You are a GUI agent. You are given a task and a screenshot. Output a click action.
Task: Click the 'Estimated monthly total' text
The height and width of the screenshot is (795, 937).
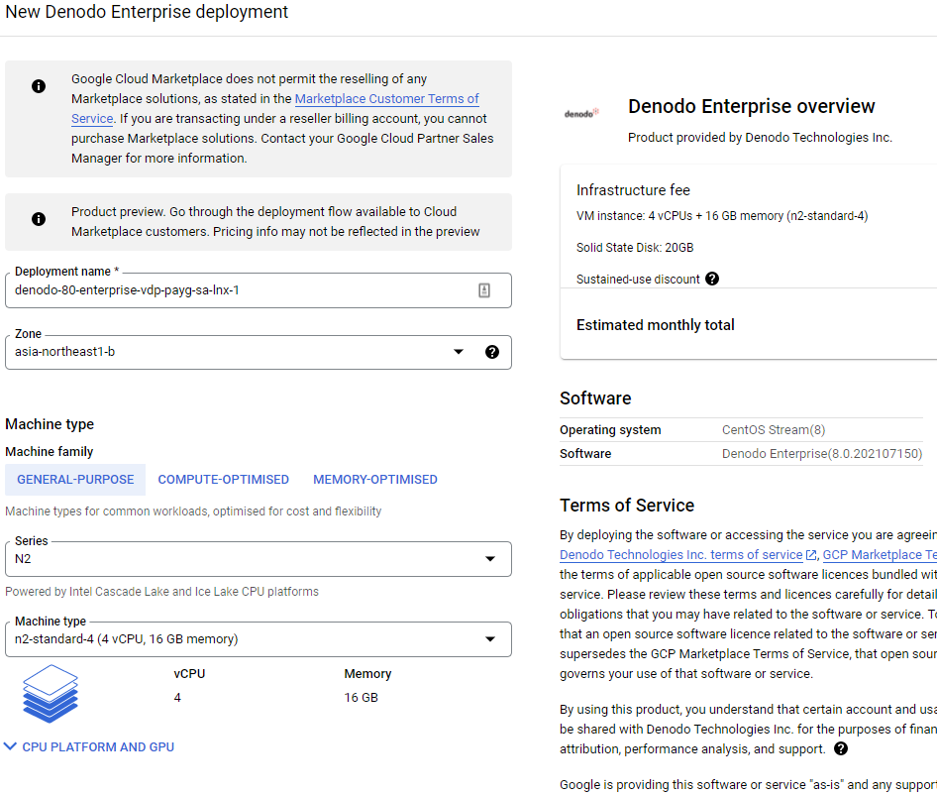point(656,325)
